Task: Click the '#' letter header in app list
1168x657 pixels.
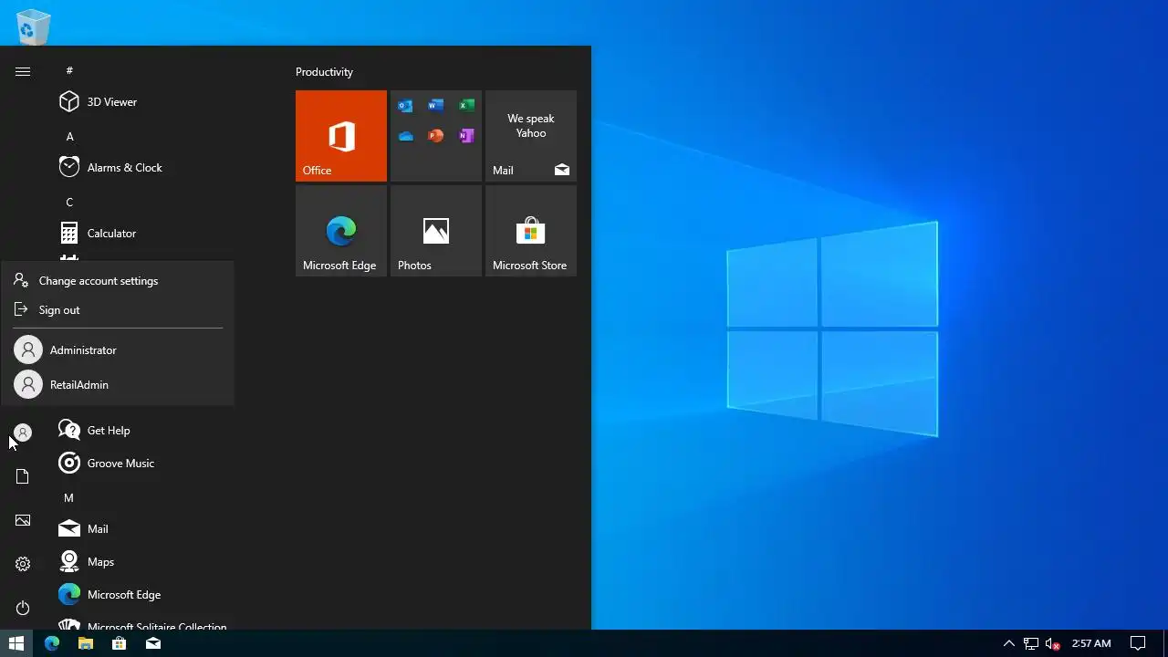Action: (x=69, y=70)
